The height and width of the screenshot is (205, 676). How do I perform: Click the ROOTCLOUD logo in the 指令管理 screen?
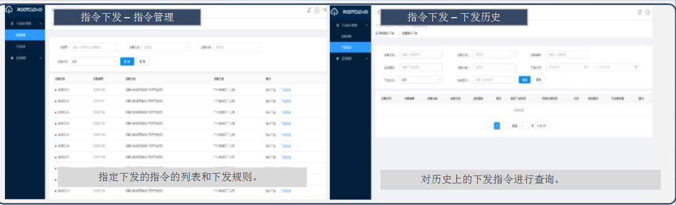coord(24,9)
